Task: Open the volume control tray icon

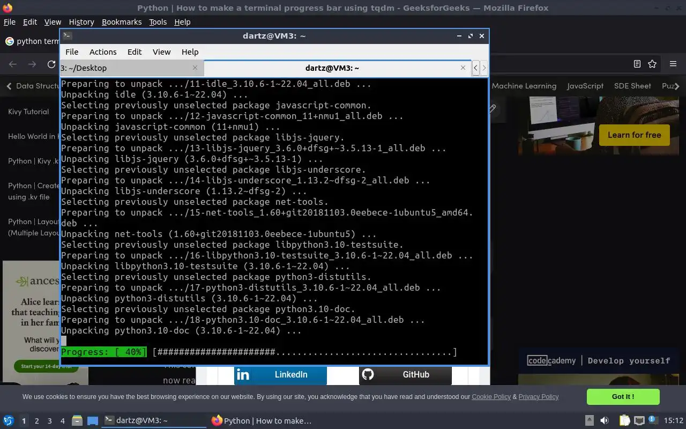Action: pyautogui.click(x=604, y=420)
